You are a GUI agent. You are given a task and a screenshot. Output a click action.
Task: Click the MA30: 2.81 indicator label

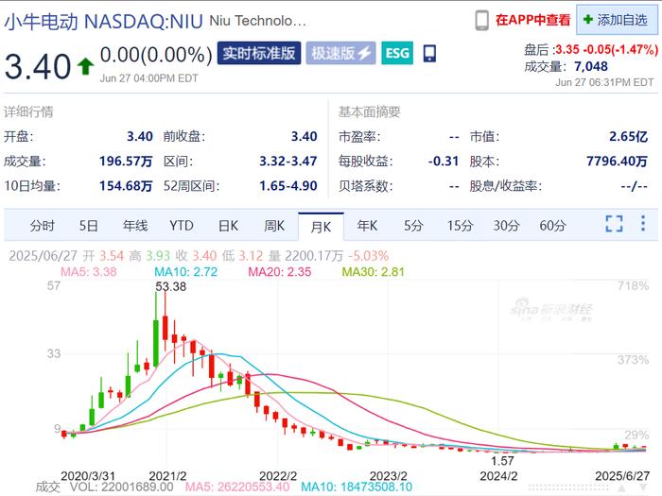click(374, 272)
